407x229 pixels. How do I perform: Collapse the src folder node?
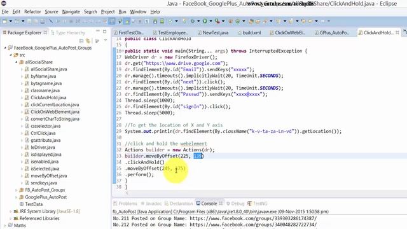coord(11,55)
